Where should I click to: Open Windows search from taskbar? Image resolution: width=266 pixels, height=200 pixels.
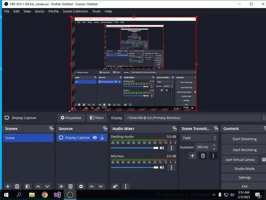(19, 195)
